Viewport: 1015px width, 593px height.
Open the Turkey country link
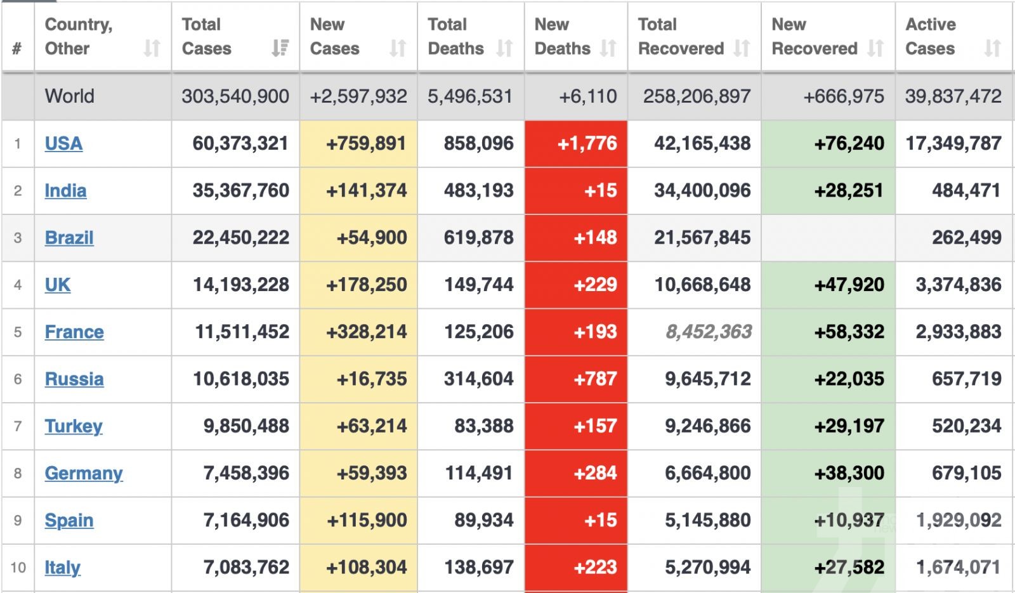click(74, 426)
